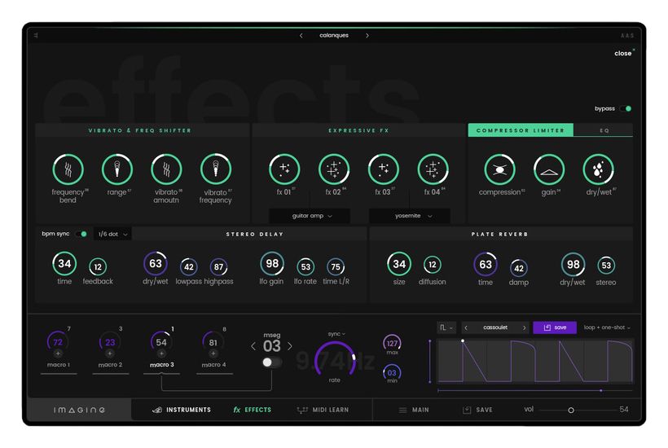668x448 pixels.
Task: Click the plus button under macro 3
Action: (x=161, y=354)
